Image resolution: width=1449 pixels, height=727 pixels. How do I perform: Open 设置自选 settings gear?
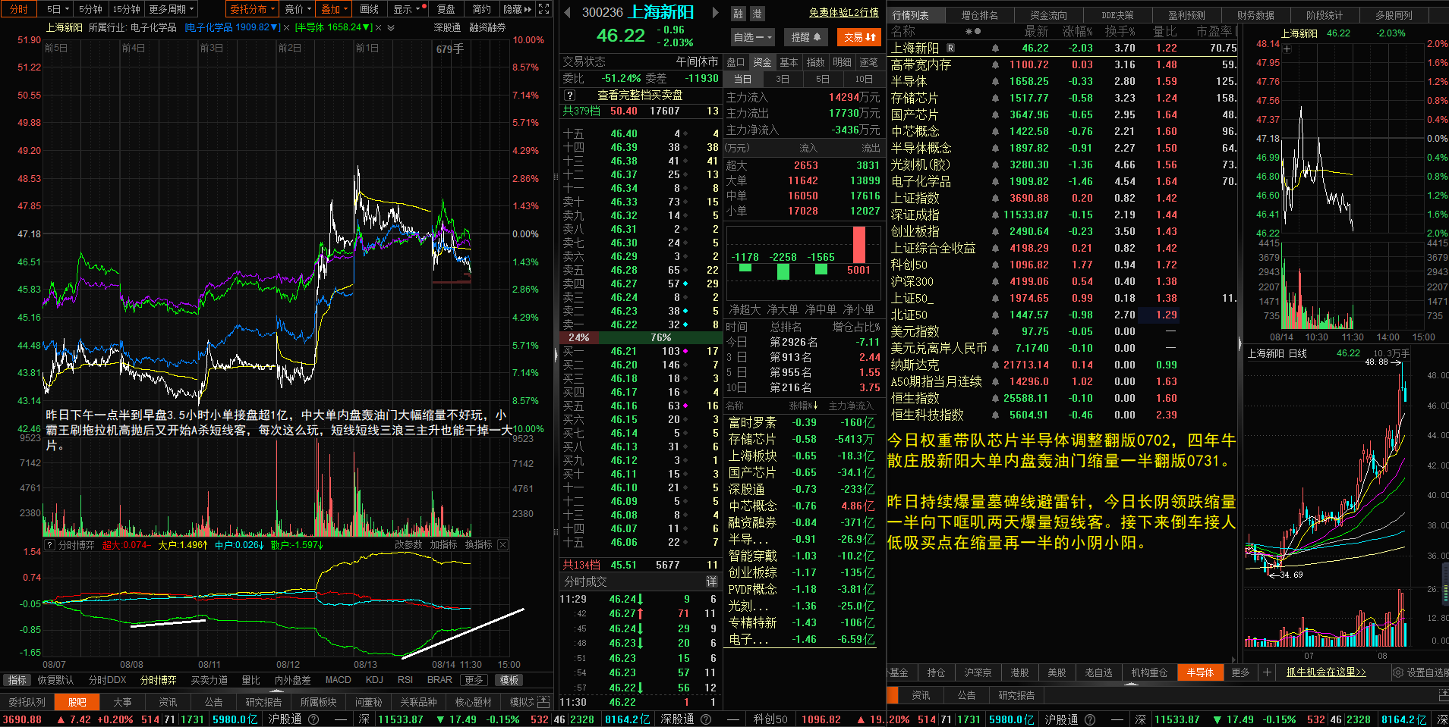tap(1397, 672)
